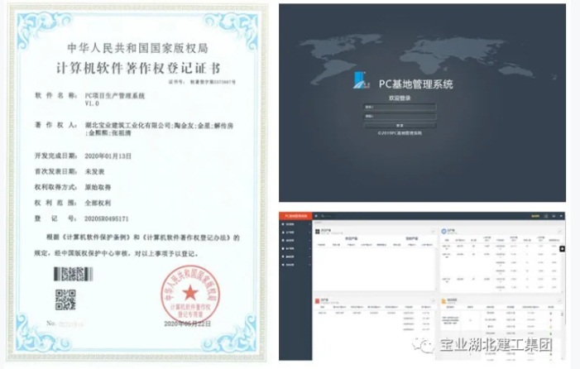Open the fourth item in the dashboard sidebar
Viewport: 580px width, 369px height.
pos(295,248)
